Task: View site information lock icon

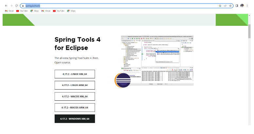Action: (23, 6)
